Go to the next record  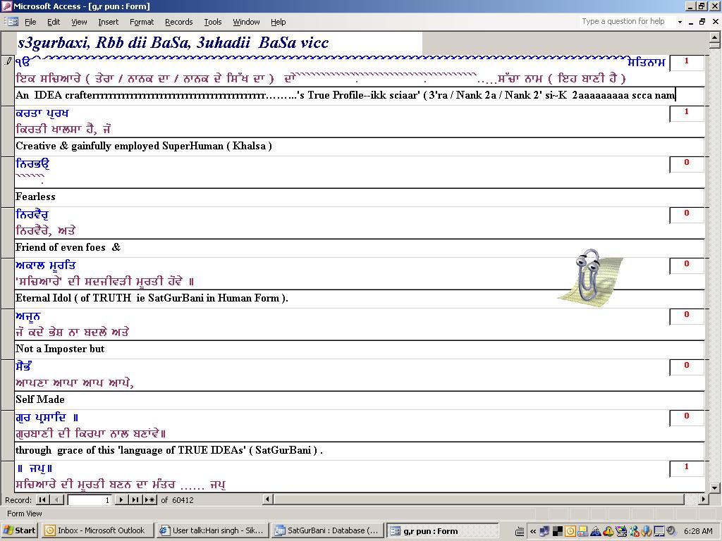121,499
